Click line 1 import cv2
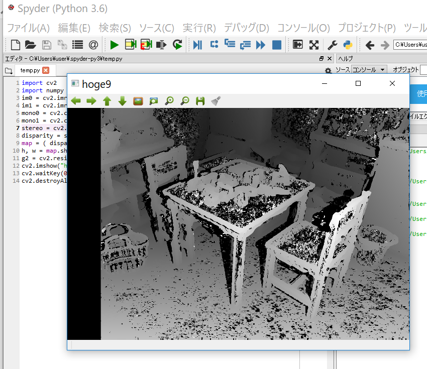427x369 pixels. click(x=39, y=83)
